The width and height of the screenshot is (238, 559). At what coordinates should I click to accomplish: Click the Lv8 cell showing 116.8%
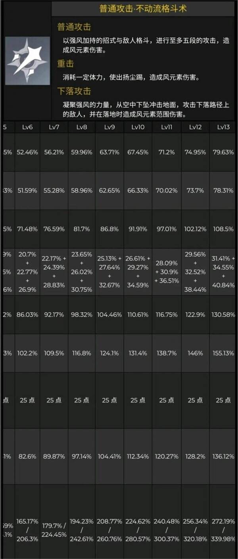click(x=82, y=353)
